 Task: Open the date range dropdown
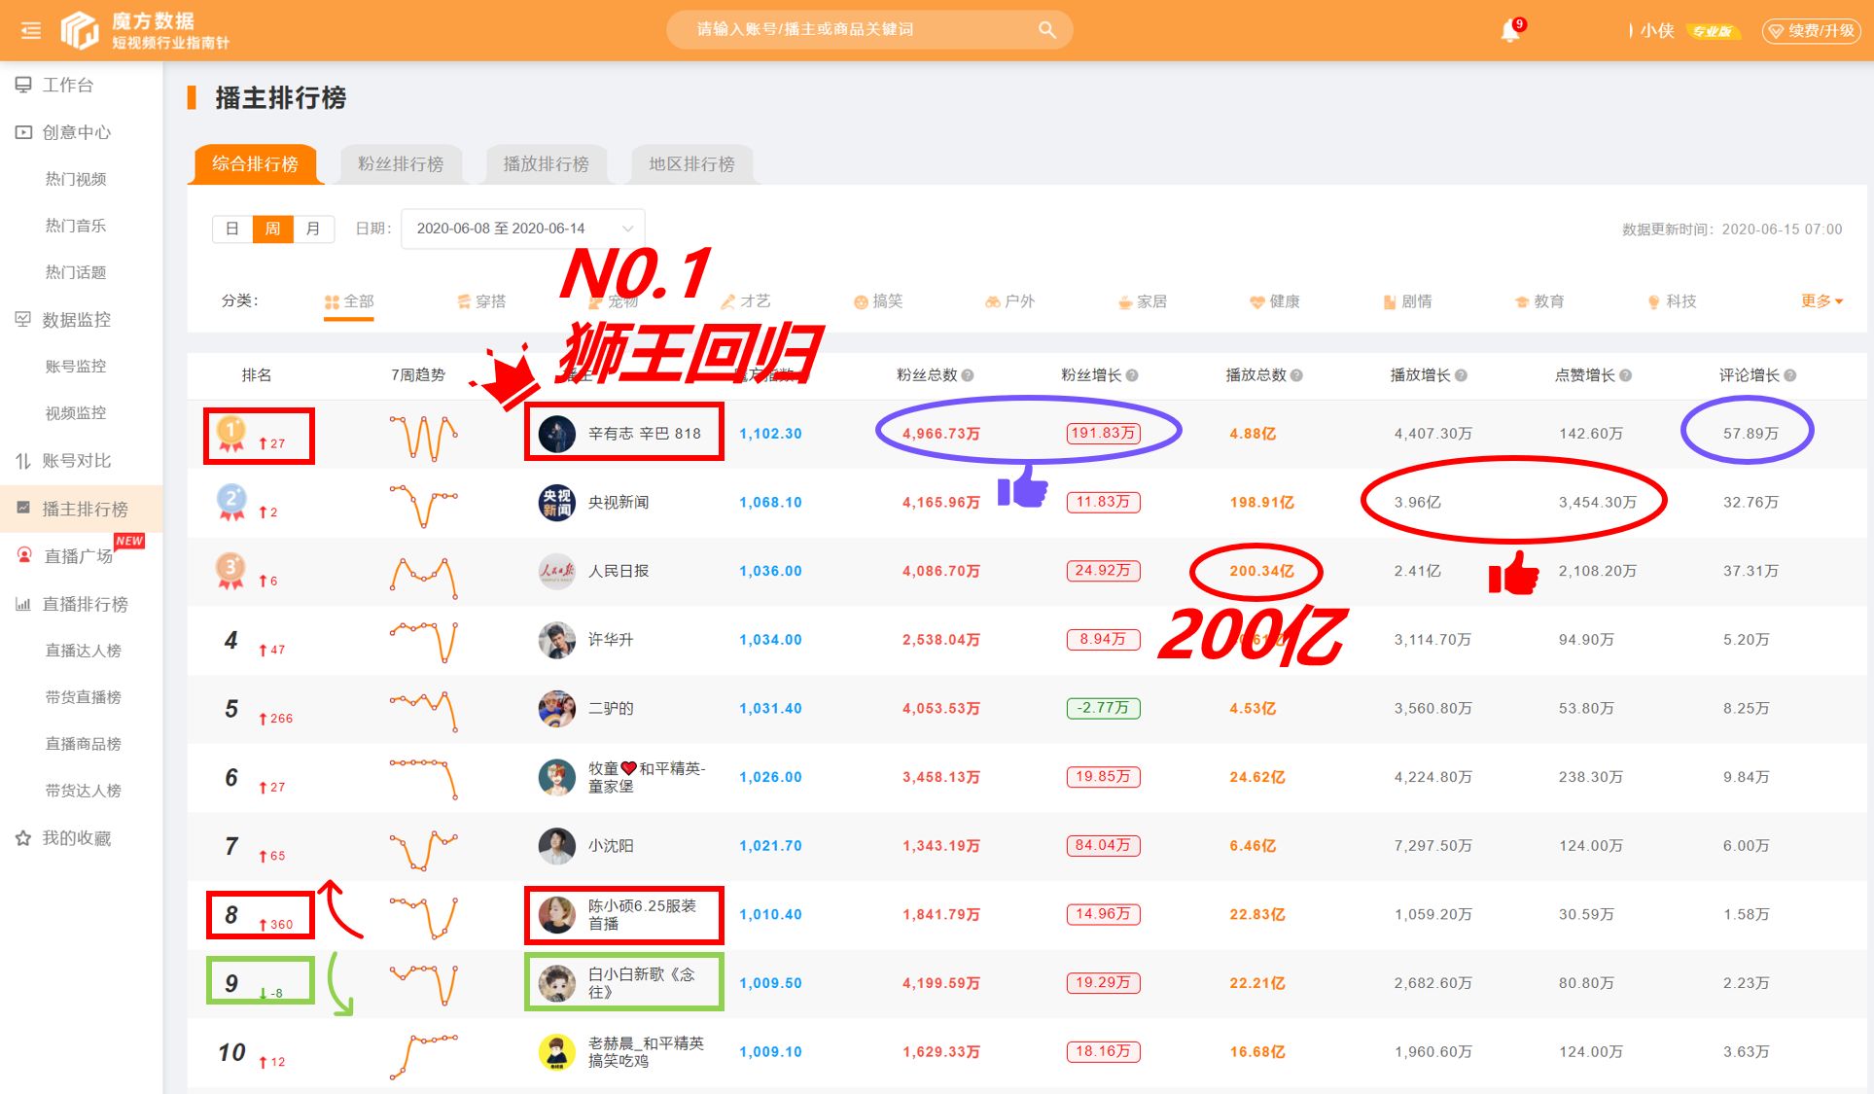pos(521,228)
